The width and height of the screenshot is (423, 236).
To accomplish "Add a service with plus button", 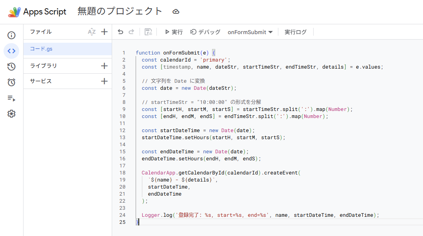I will 104,81.
